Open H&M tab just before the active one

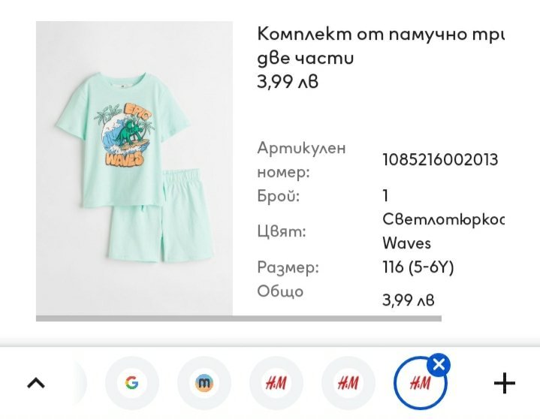point(348,383)
